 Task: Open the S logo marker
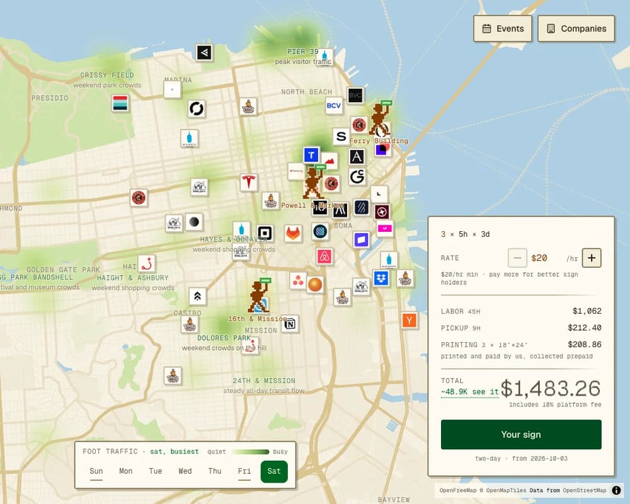point(341,137)
